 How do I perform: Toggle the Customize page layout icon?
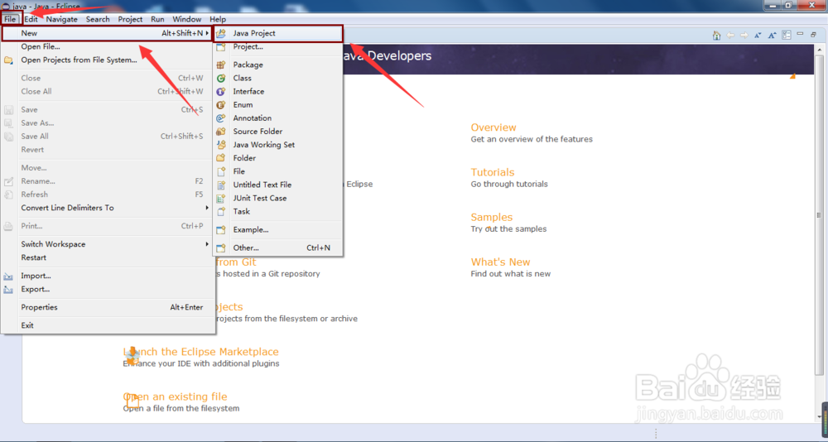point(787,36)
